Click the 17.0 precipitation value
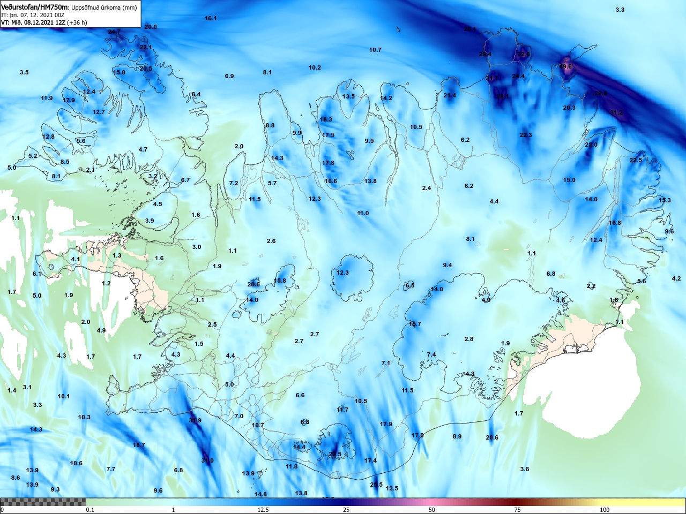The width and height of the screenshot is (686, 514). click(417, 436)
